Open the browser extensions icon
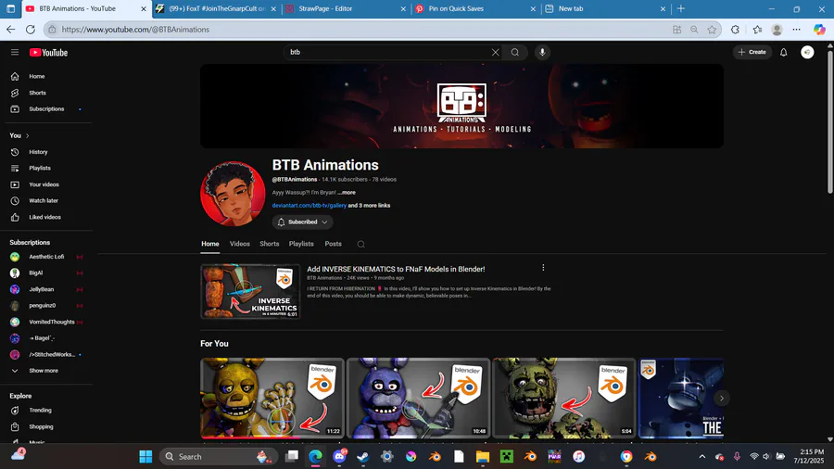 [x=735, y=30]
